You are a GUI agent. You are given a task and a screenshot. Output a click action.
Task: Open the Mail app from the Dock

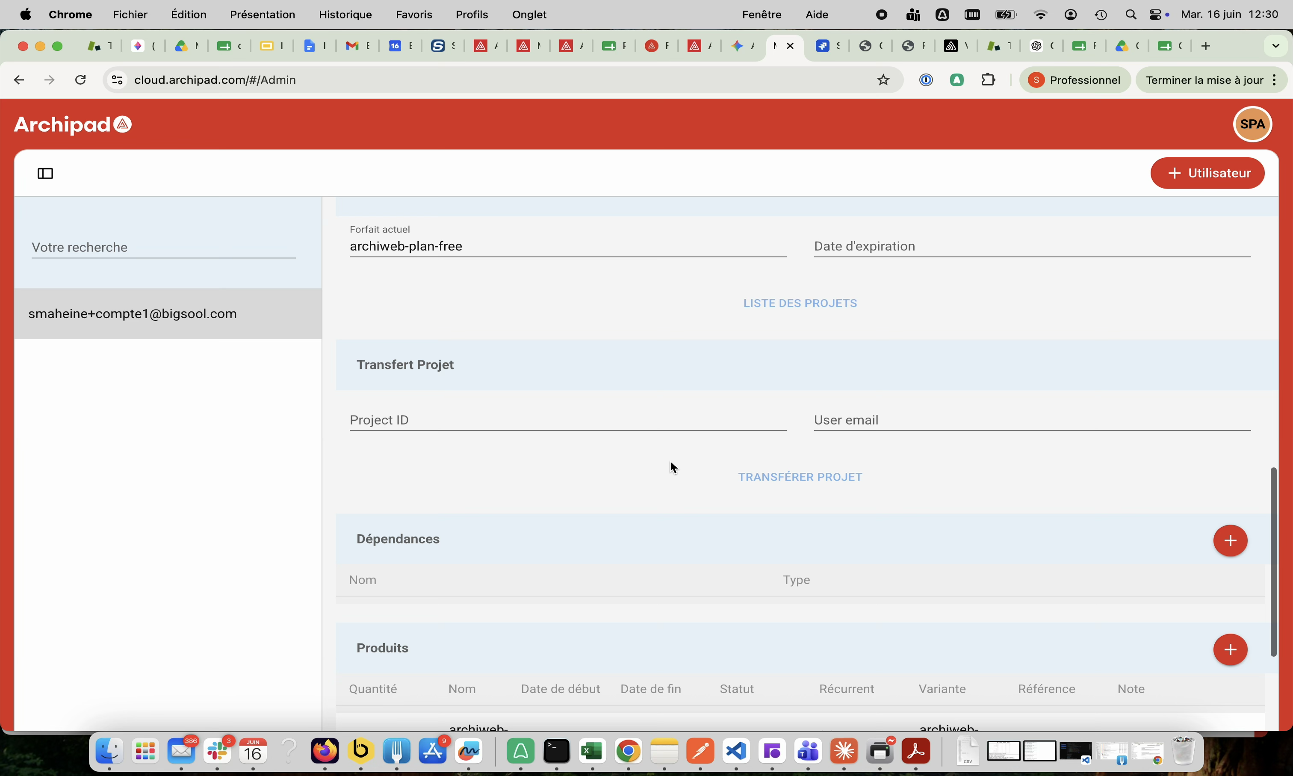181,752
